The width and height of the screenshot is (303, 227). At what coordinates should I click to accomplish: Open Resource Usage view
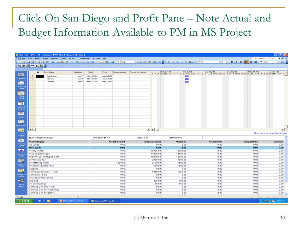point(21,173)
